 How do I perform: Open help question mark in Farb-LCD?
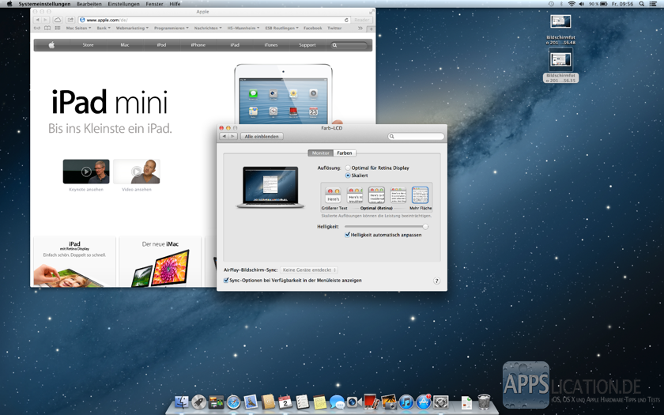436,281
